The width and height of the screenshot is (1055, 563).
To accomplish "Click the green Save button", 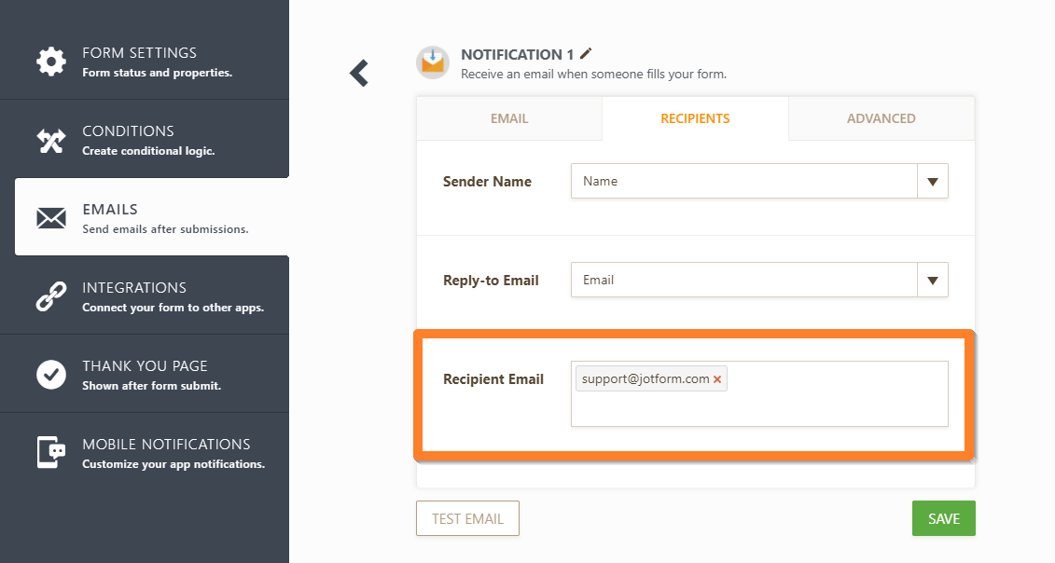I will 943,519.
